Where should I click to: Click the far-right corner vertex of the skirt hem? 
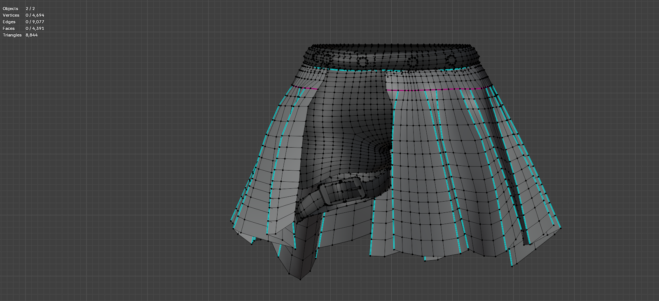[561, 227]
